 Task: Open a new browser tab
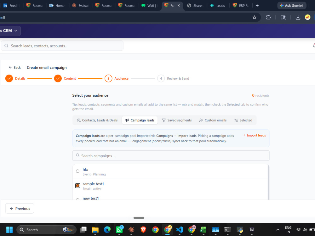click(x=257, y=6)
